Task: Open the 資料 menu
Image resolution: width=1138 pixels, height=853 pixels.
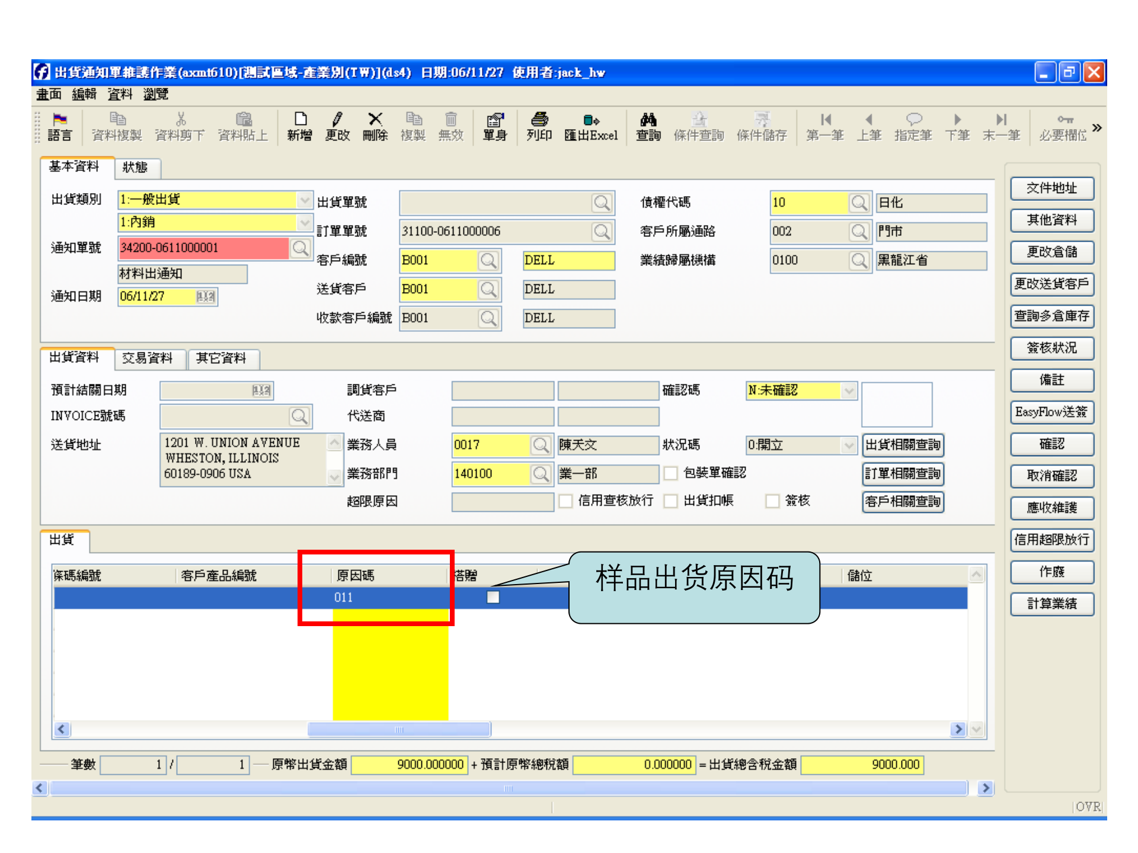Action: 120,94
